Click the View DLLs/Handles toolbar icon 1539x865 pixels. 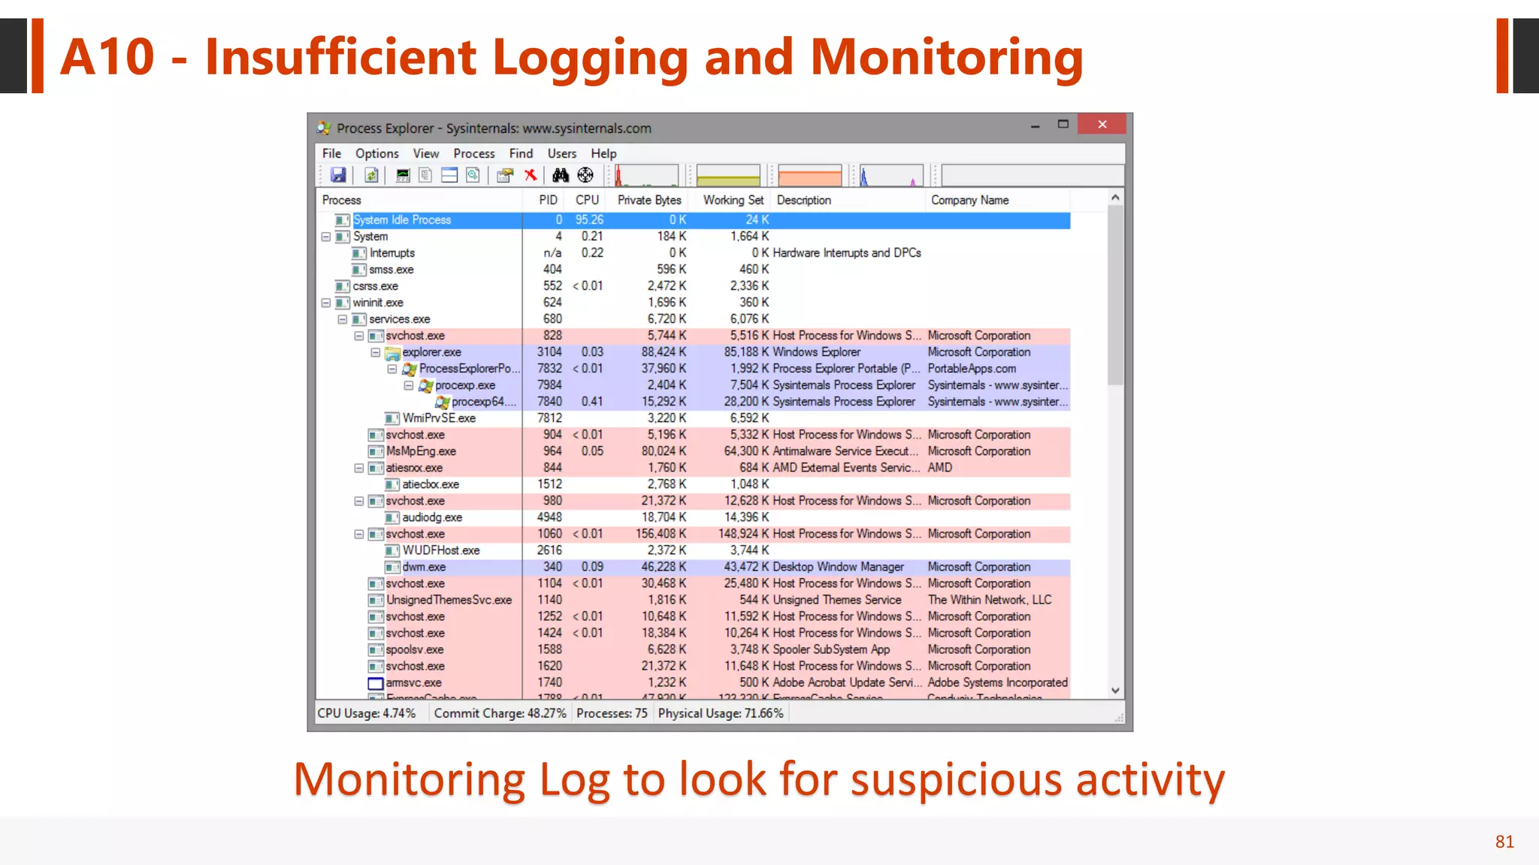pos(473,175)
